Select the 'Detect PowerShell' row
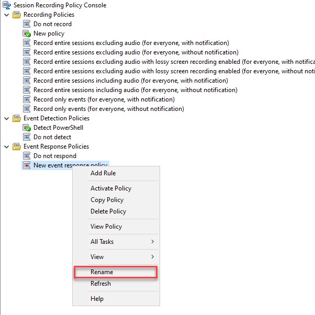This screenshot has height=315, width=315. click(x=58, y=128)
